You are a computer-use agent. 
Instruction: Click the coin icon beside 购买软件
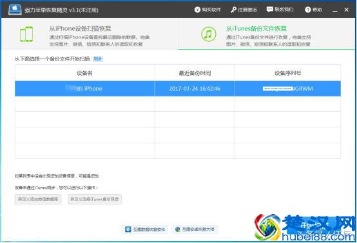point(197,10)
